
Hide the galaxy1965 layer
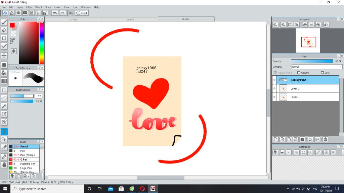274,80
